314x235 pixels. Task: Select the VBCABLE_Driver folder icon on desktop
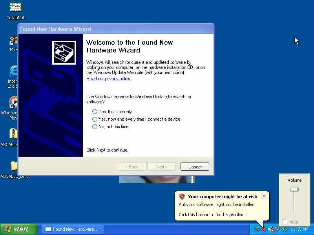(14, 166)
